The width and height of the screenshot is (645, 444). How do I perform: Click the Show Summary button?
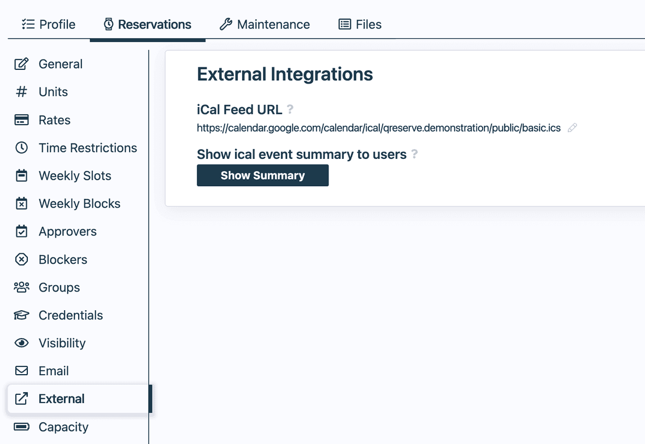pos(262,175)
